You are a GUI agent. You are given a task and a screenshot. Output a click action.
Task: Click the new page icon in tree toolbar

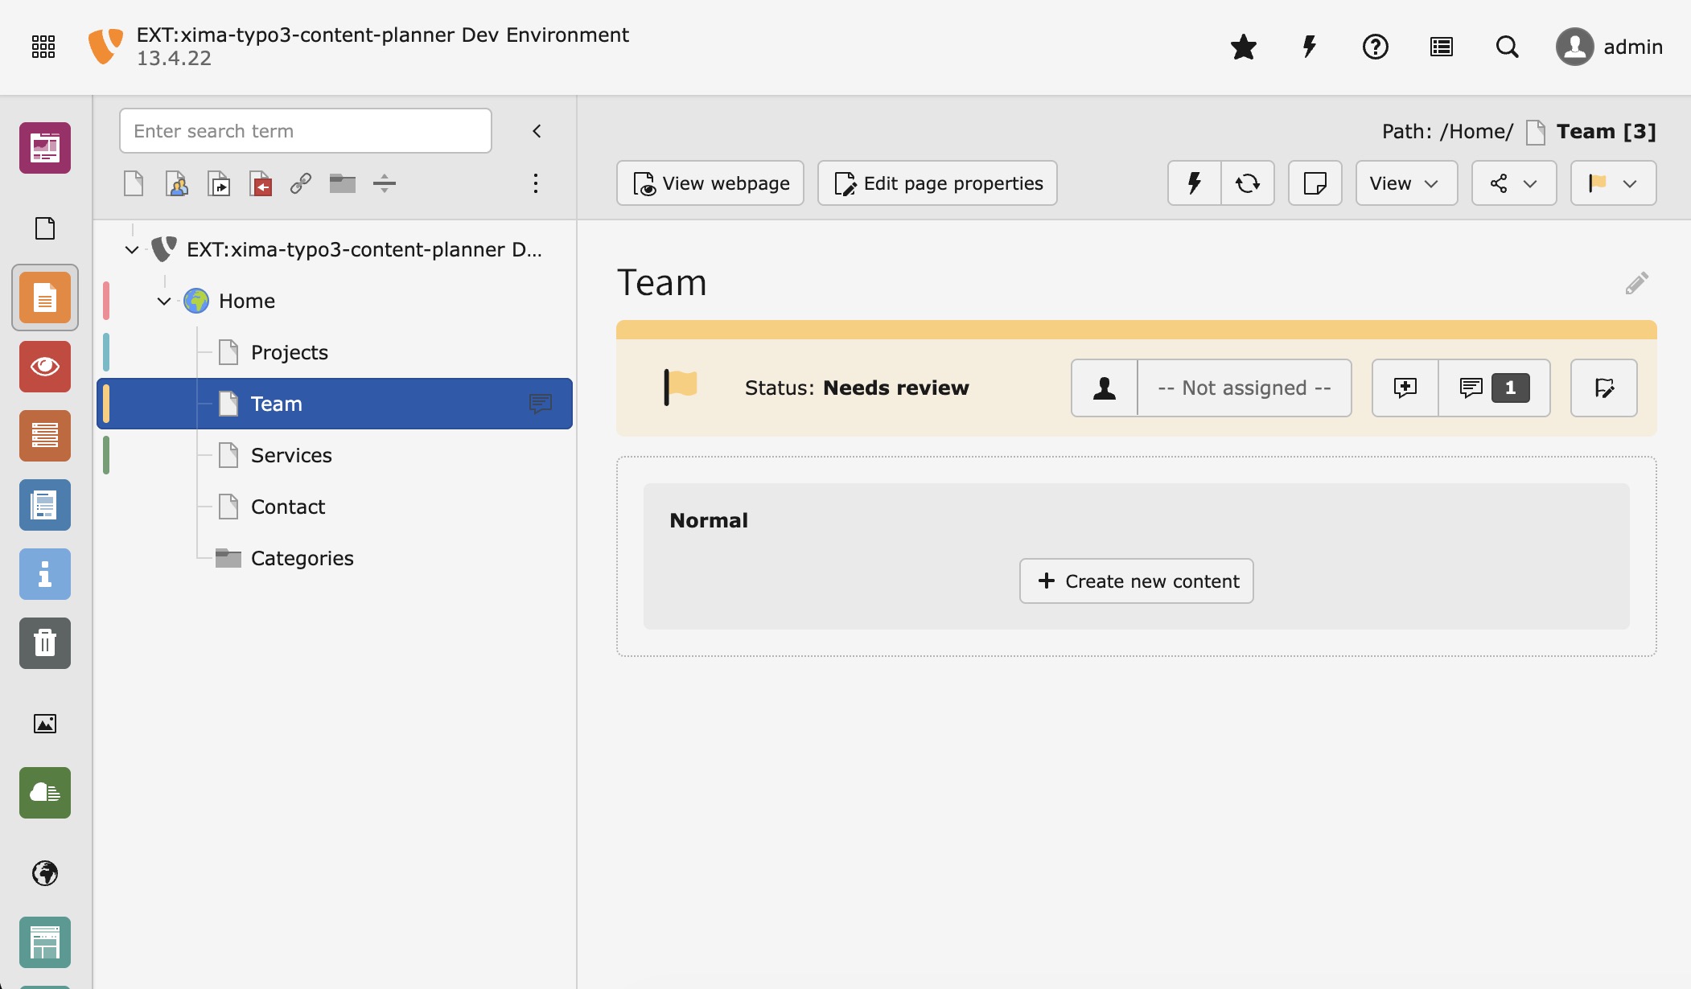click(x=133, y=183)
